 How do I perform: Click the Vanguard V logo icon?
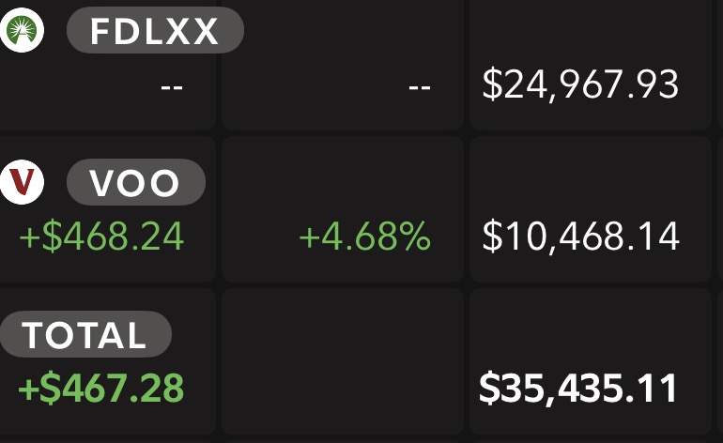click(22, 182)
